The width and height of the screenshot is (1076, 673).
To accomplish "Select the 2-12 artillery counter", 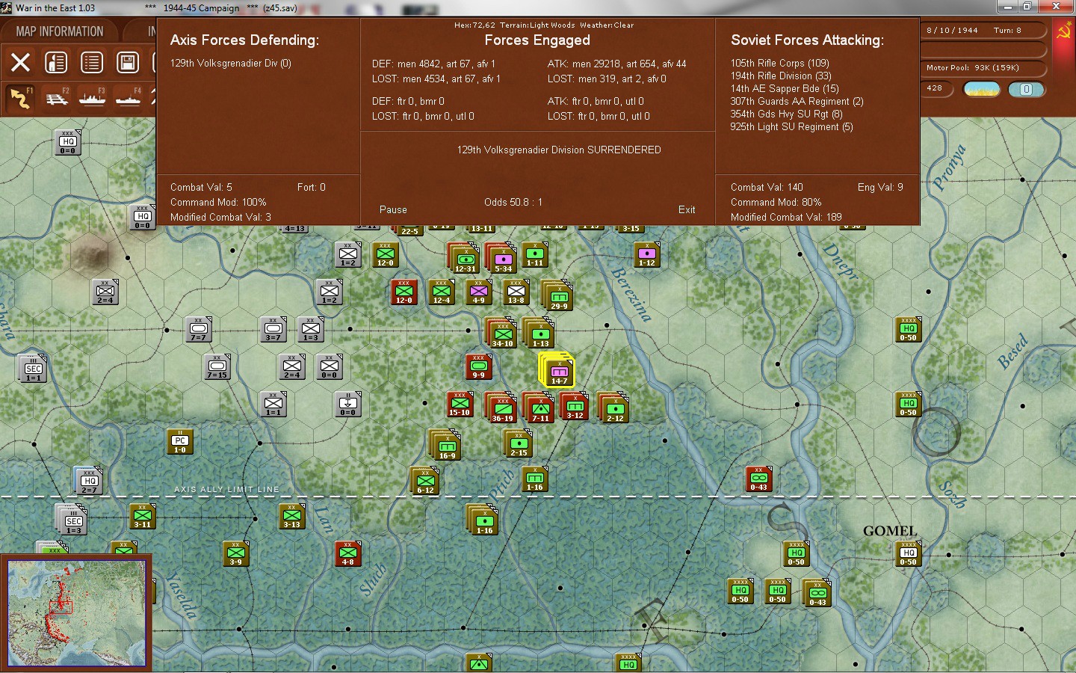I will pos(614,408).
